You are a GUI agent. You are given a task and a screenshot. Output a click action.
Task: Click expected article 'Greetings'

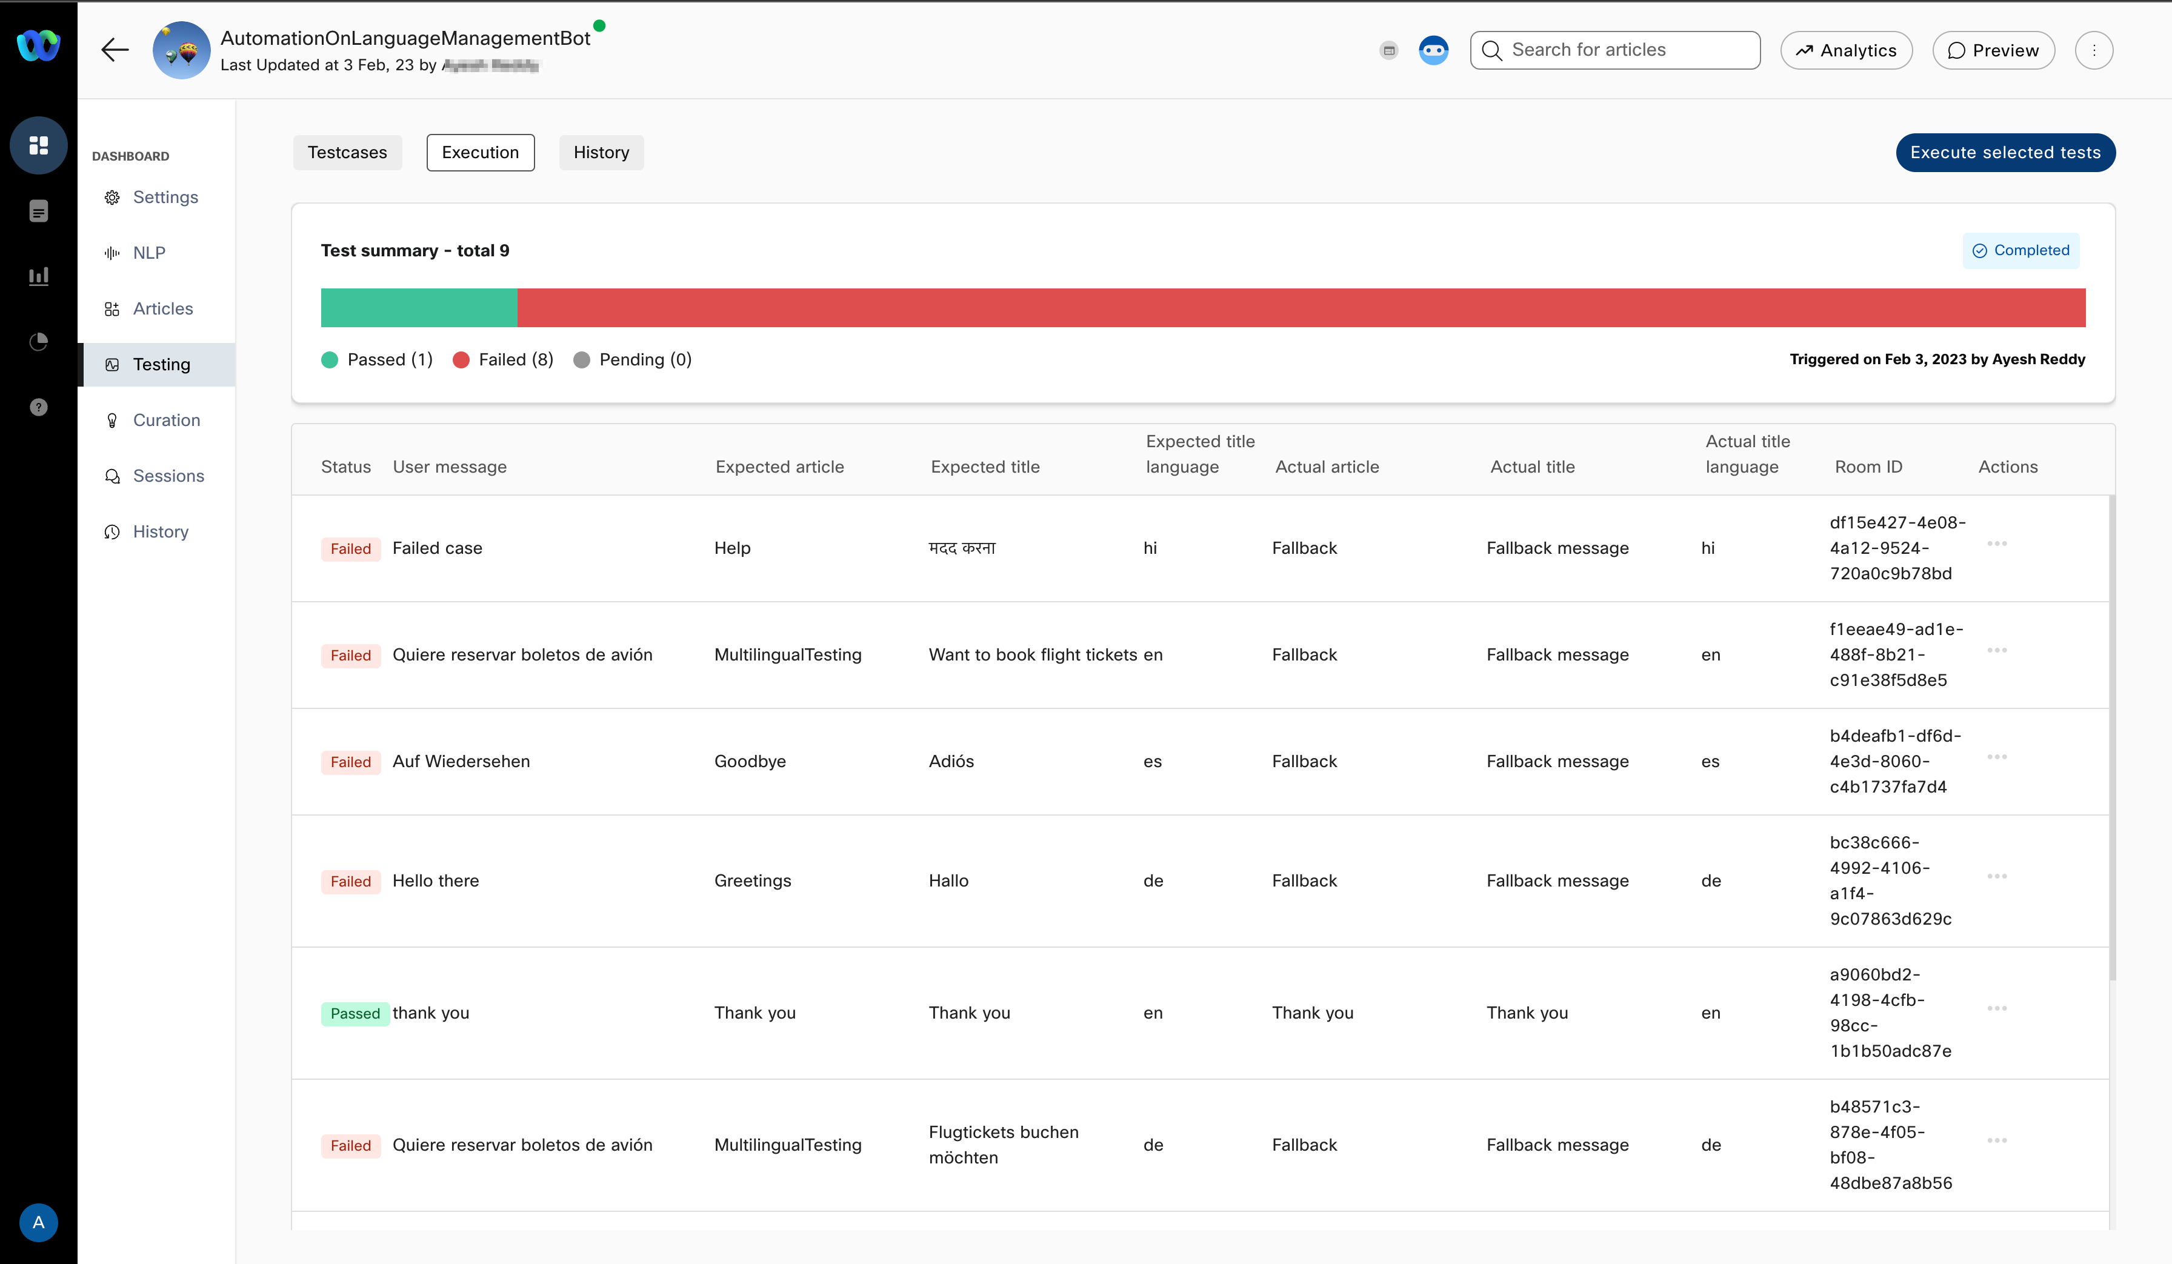tap(753, 882)
